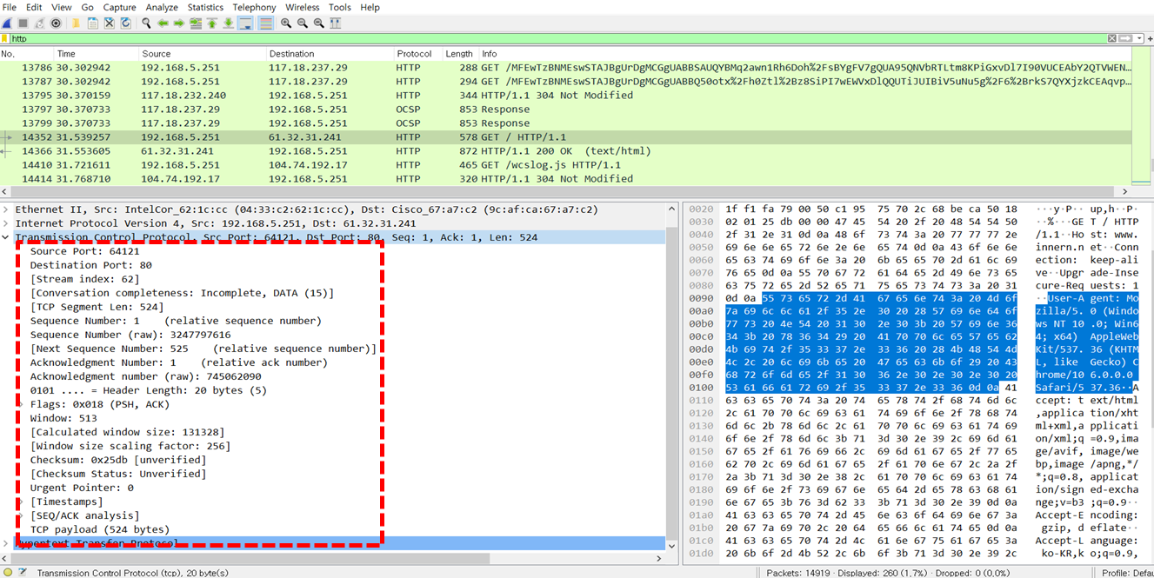
Task: Zoom in the main window text
Action: (x=286, y=23)
